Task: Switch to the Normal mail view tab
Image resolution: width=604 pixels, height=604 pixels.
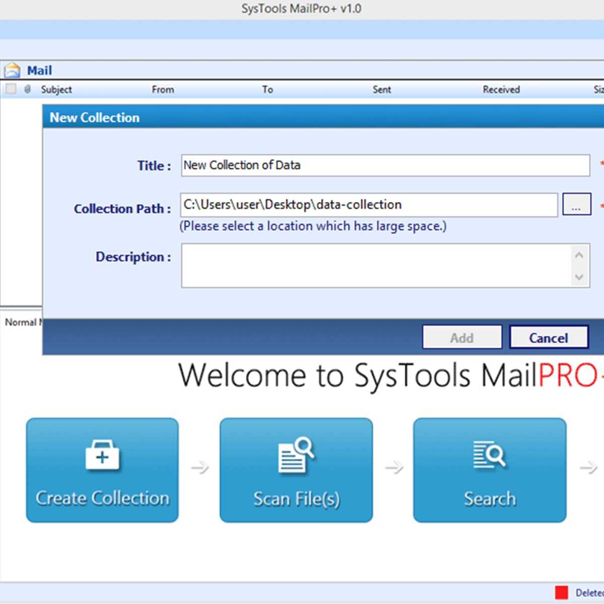Action: (21, 322)
